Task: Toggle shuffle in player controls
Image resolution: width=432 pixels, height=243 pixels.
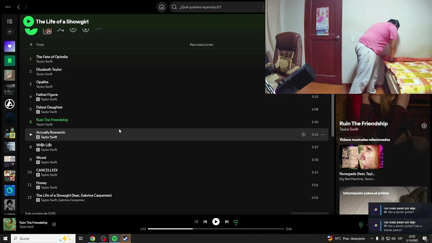Action: point(196,222)
